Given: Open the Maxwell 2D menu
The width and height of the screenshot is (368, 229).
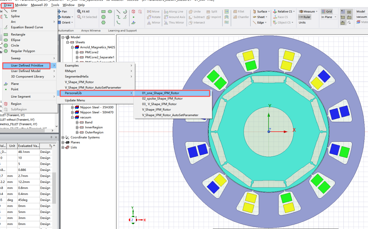Looking at the screenshot, I should (x=39, y=5).
